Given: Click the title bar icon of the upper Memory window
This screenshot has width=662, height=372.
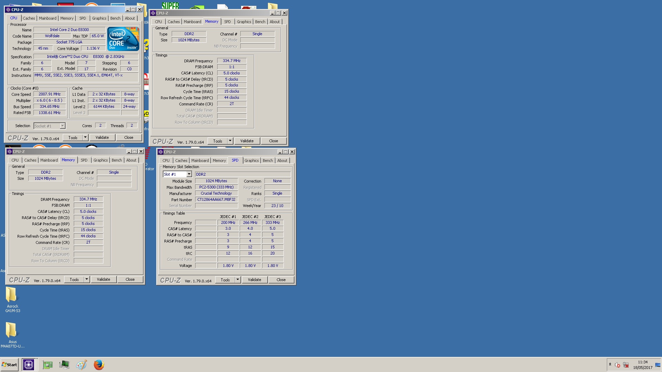Looking at the screenshot, I should point(153,13).
